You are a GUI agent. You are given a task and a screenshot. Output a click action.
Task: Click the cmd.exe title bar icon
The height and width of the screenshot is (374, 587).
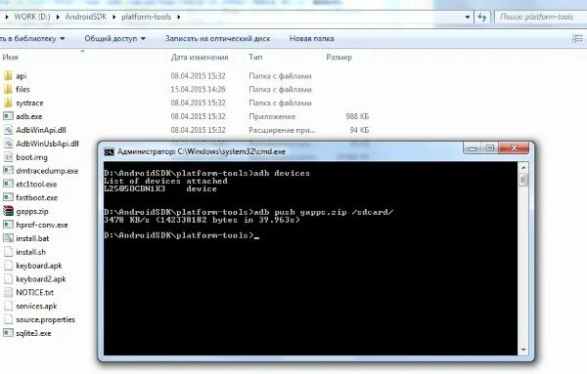109,151
